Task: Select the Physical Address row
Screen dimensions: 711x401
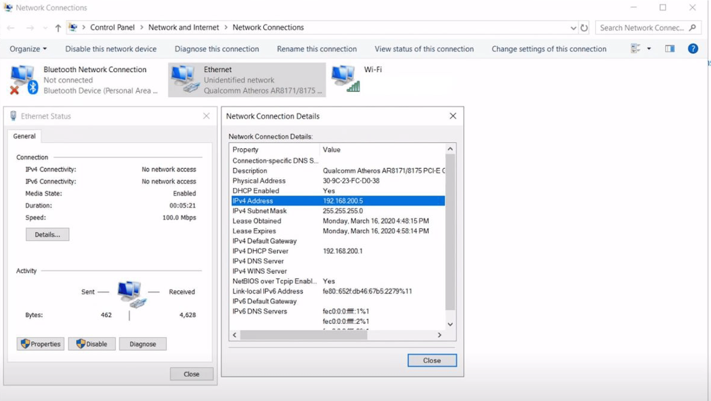Action: point(338,180)
